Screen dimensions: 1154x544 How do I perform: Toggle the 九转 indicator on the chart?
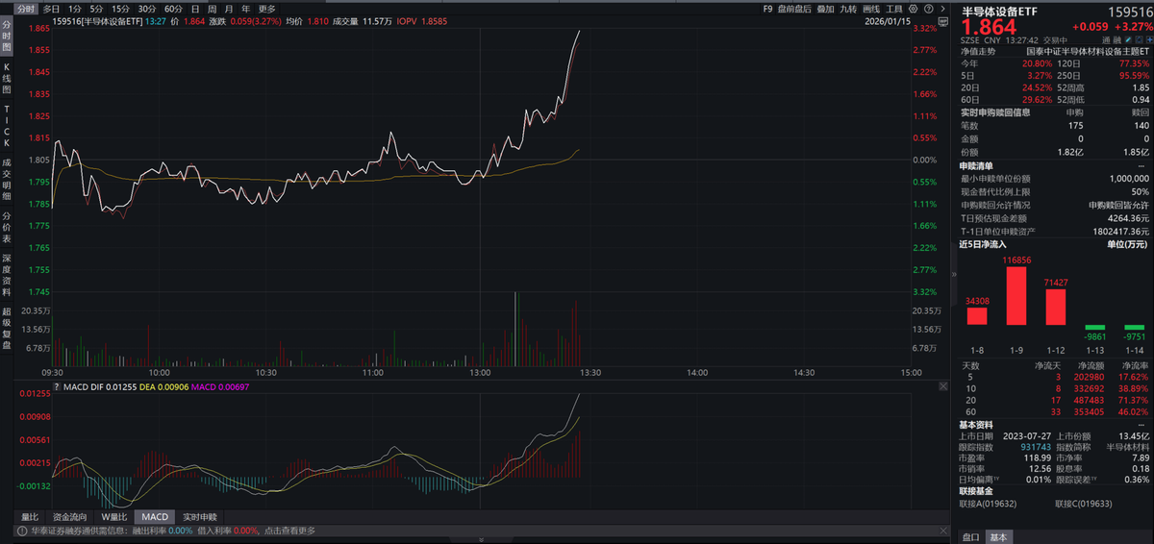[847, 9]
